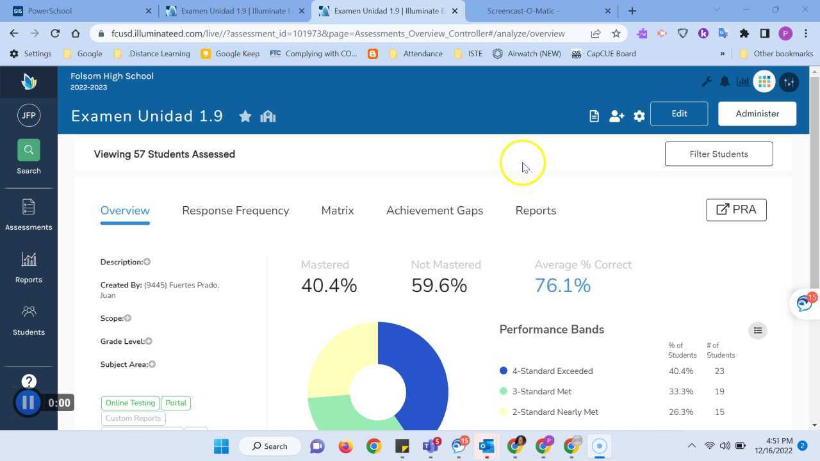Expand the Description field

(x=147, y=262)
